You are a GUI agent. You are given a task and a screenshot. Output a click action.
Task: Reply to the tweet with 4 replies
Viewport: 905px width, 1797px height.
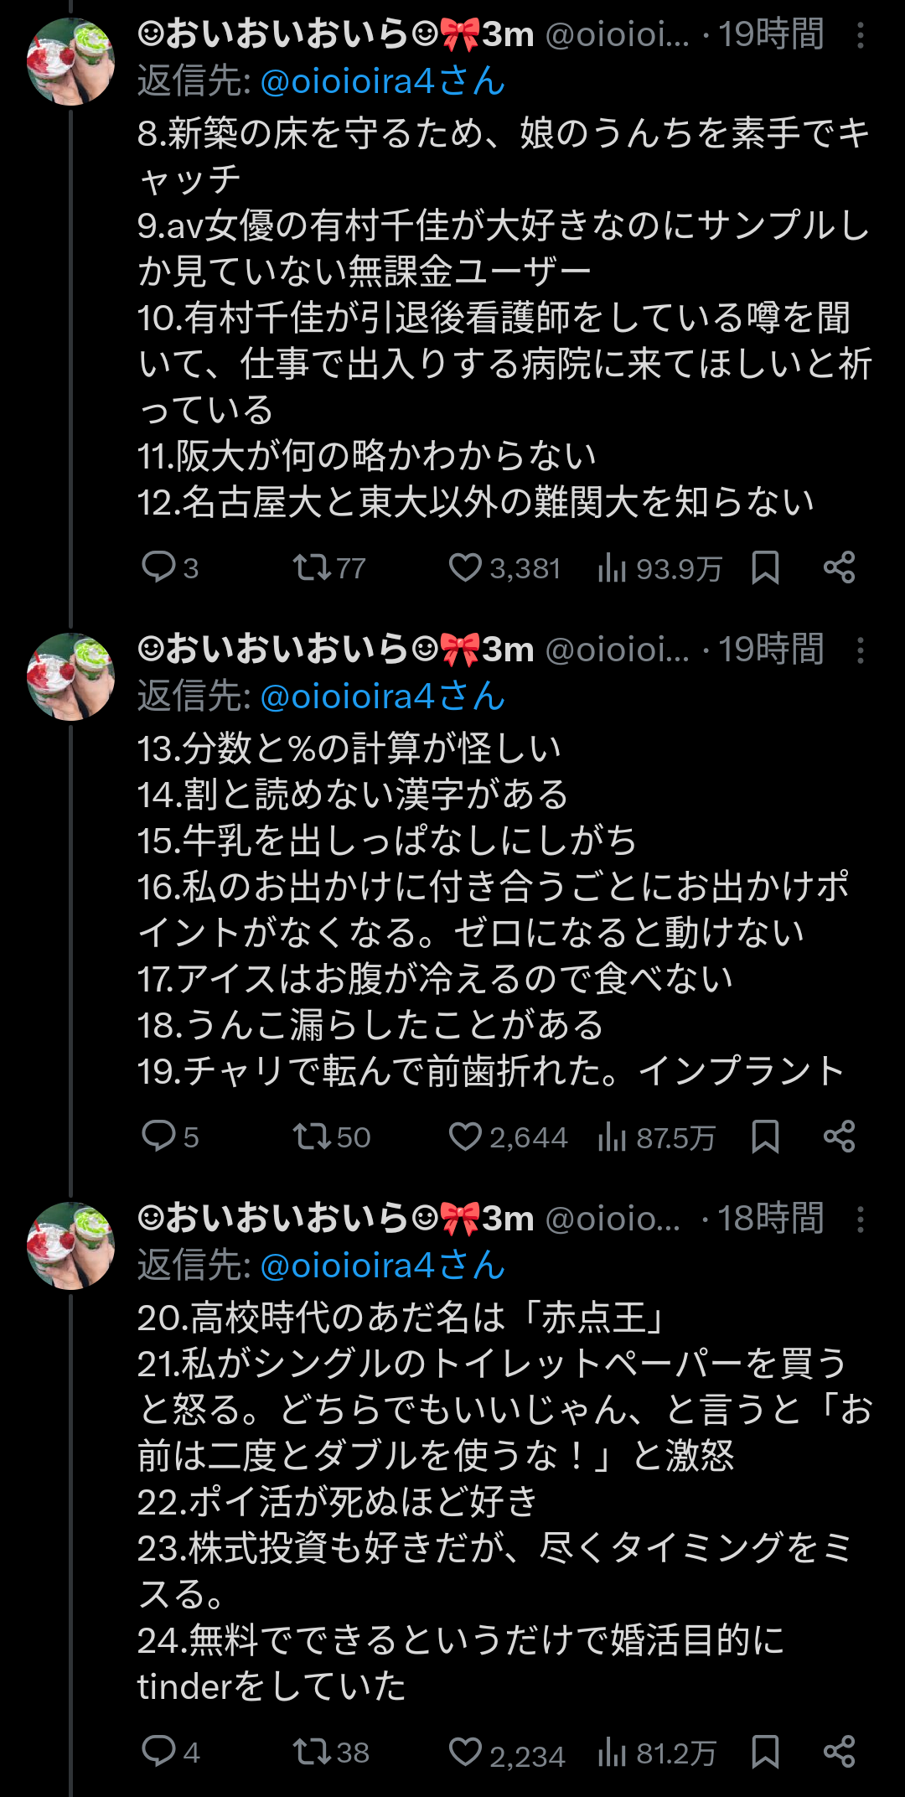158,1752
